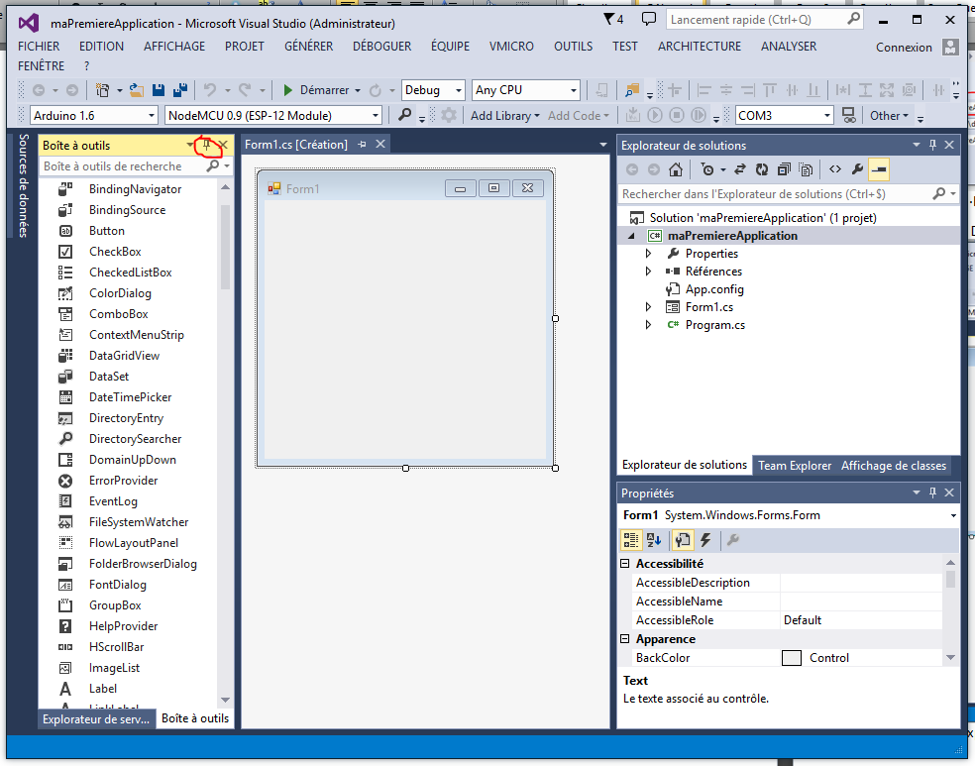
Task: Open the FICHIER menu
Action: coord(39,46)
